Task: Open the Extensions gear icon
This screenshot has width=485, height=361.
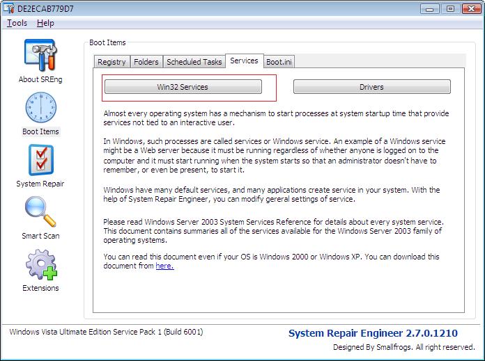Action: tap(40, 265)
